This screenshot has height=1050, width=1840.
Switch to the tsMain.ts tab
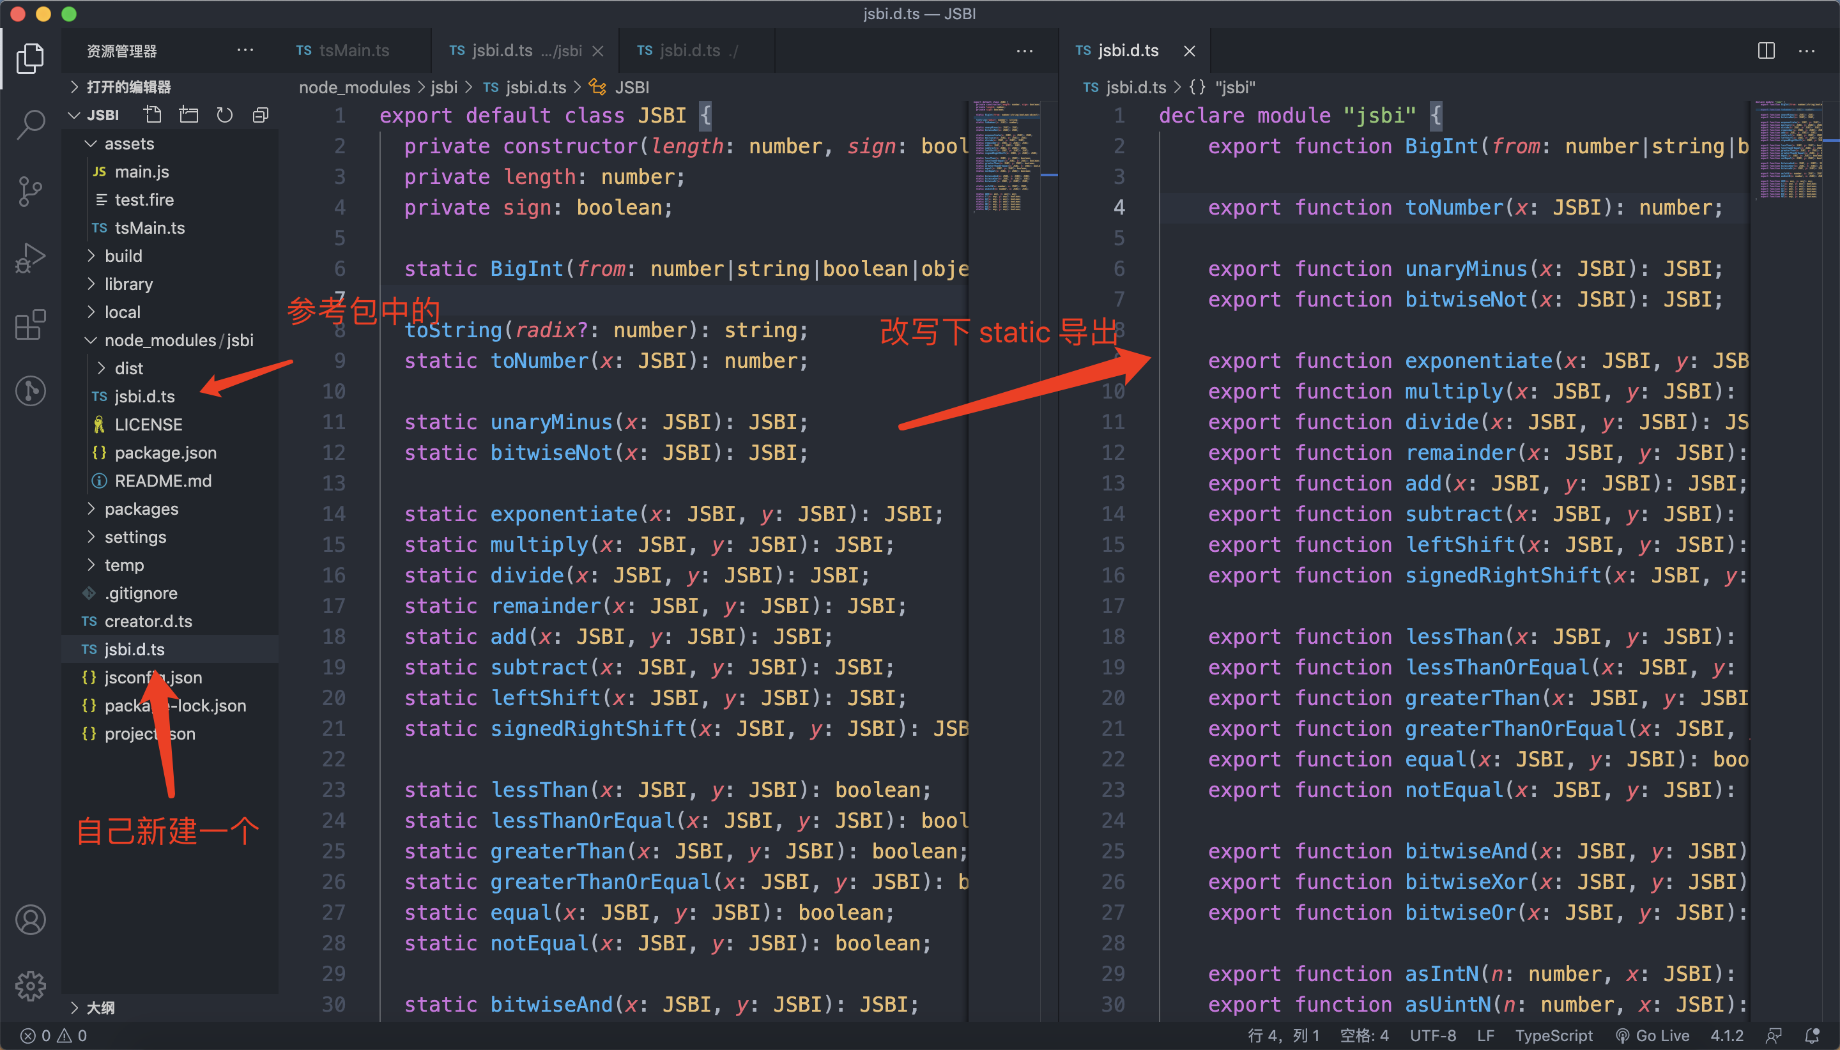coord(353,50)
